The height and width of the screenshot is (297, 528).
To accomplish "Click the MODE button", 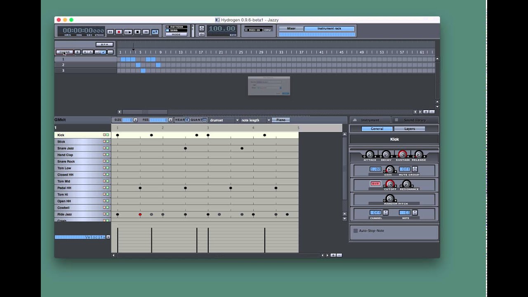I will click(177, 34).
